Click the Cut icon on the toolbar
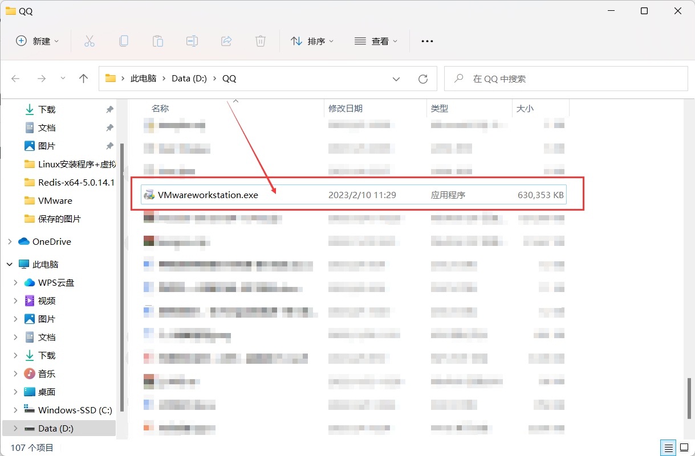695x456 pixels. click(89, 40)
